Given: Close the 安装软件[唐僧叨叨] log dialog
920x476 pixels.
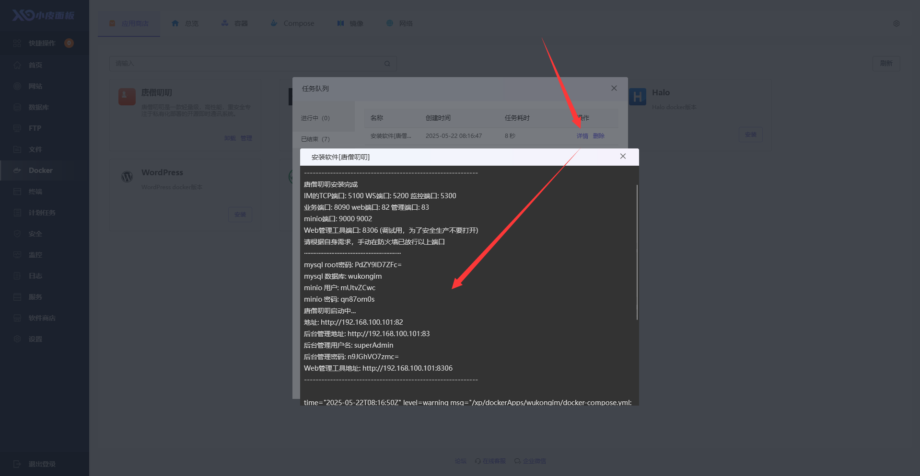Looking at the screenshot, I should pos(623,157).
